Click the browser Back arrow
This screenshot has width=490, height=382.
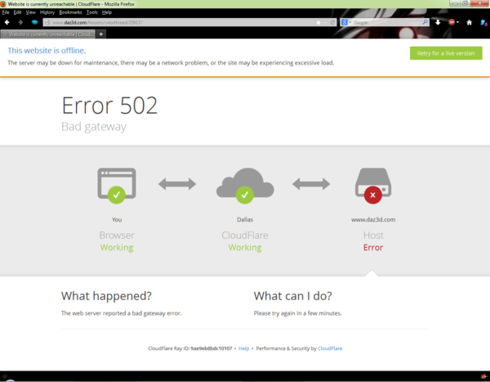7,22
